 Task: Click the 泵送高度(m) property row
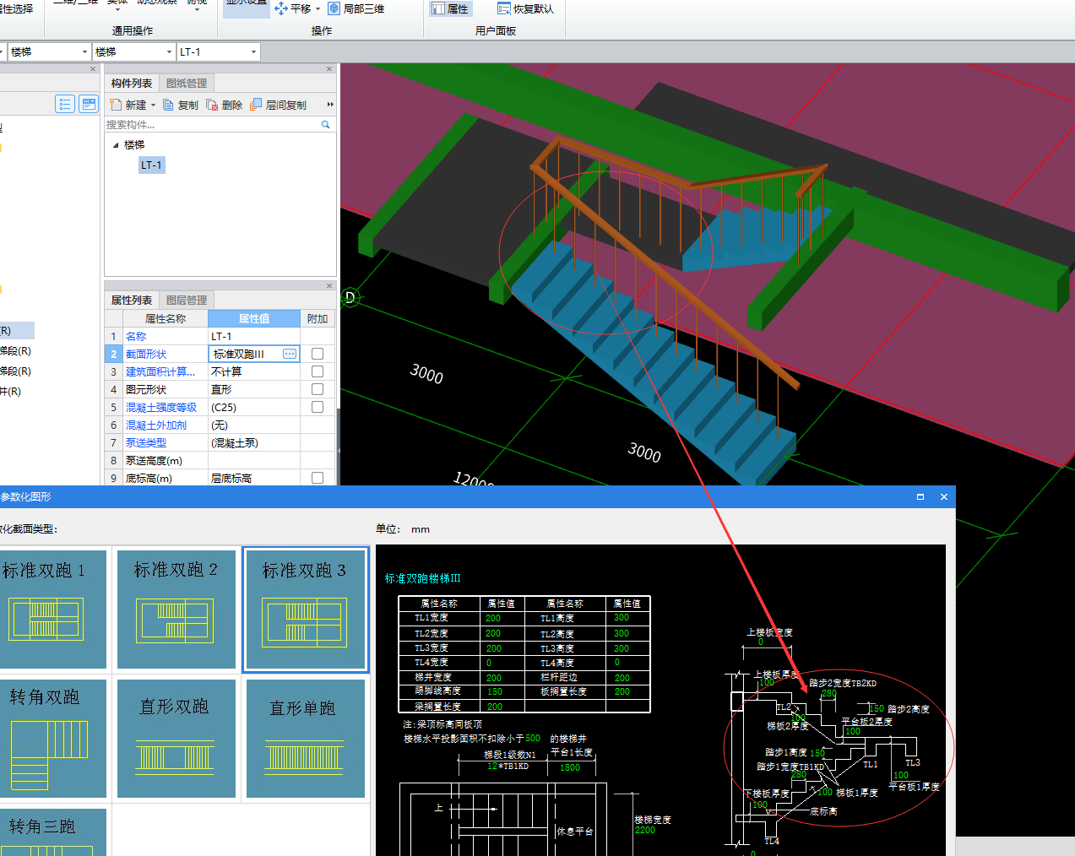pos(220,460)
